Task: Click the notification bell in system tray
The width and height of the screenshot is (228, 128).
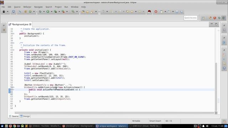Action: click(x=203, y=126)
